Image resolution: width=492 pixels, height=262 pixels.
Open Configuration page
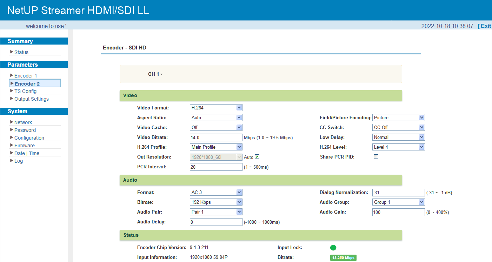coord(29,138)
